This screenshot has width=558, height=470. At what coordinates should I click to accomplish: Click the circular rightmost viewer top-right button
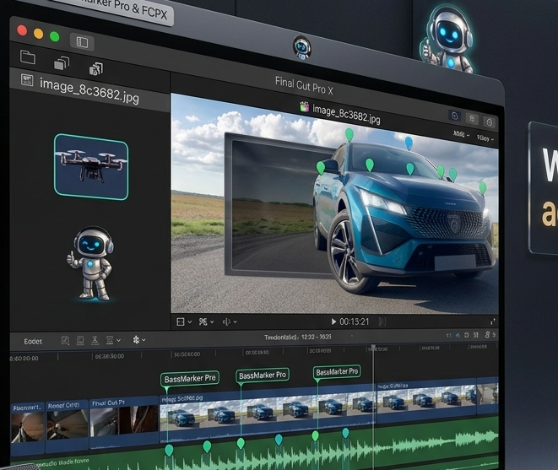(490, 122)
